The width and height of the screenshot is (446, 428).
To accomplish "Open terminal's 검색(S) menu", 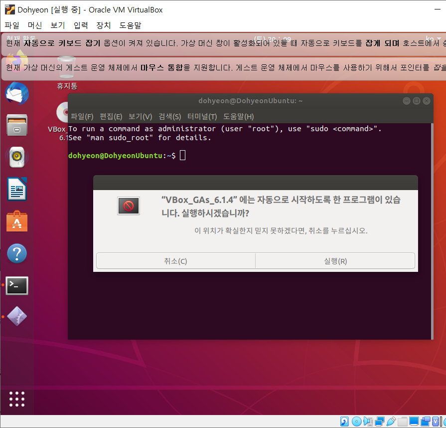I will (170, 116).
